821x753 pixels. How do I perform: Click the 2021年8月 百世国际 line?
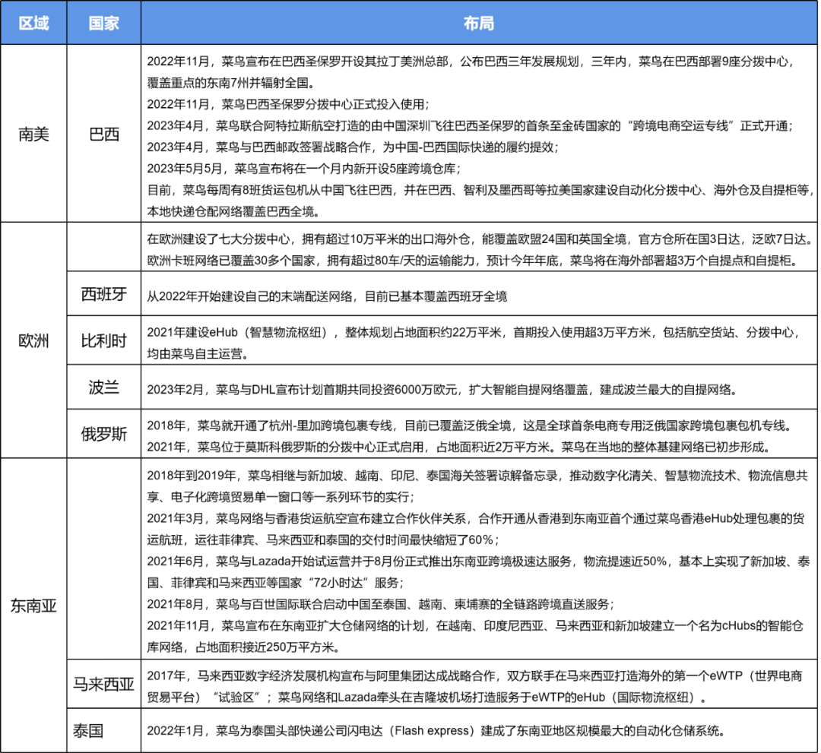[x=381, y=604]
